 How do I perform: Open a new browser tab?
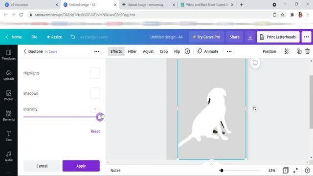(242, 4)
